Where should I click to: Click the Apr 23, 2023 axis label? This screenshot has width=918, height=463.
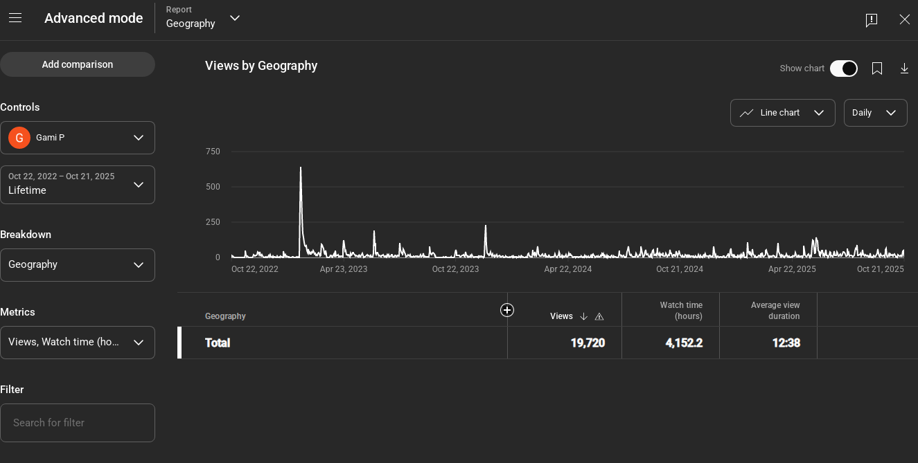pos(344,269)
